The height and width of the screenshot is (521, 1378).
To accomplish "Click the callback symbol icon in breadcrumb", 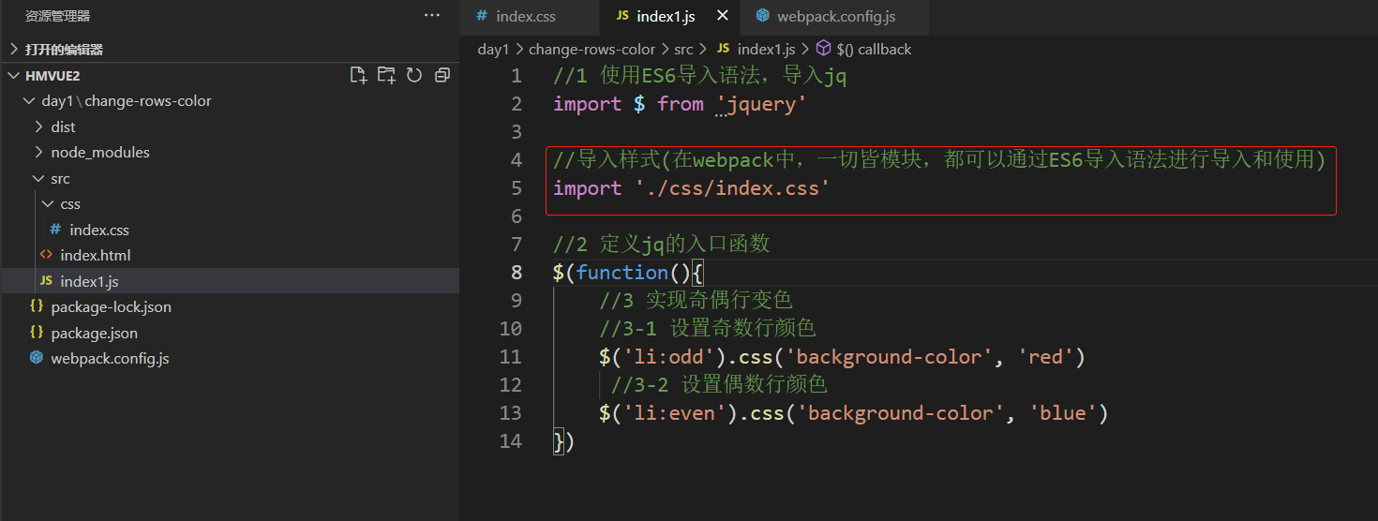I will coord(823,49).
